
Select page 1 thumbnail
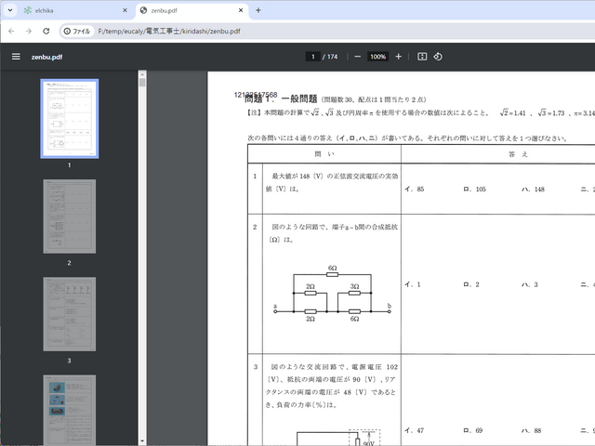70,119
